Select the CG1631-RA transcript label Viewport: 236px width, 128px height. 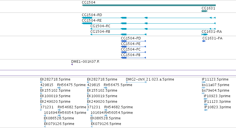[x=212, y=32]
